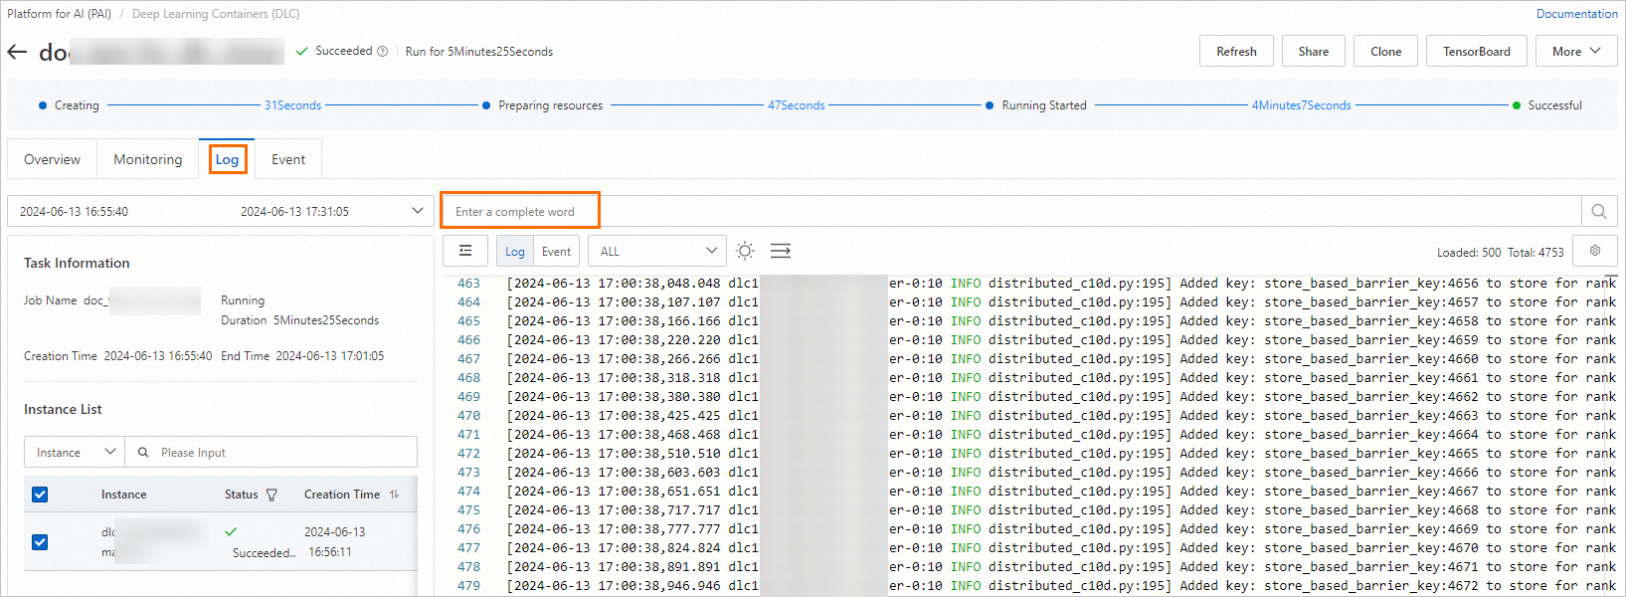Select log line number 463
Image resolution: width=1626 pixels, height=597 pixels.
[x=468, y=284]
